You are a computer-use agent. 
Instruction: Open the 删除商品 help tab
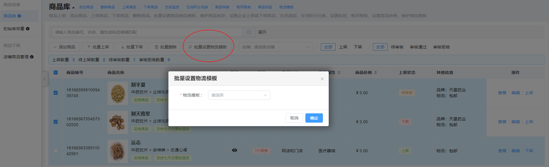[x=108, y=7]
